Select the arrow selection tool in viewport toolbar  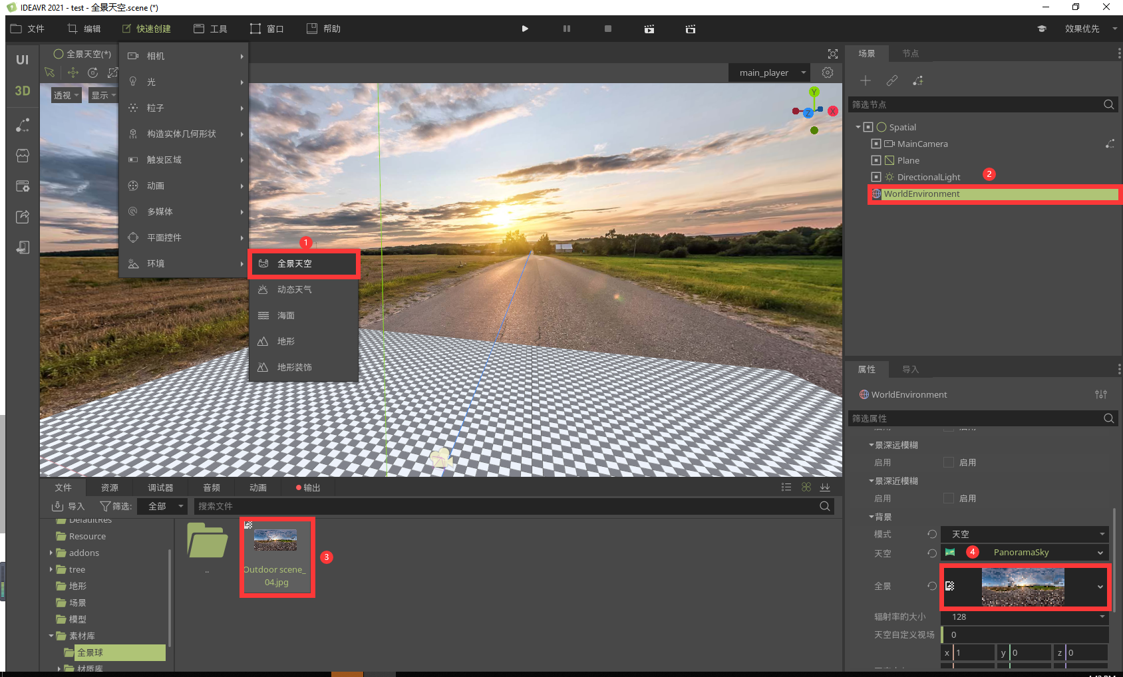point(49,72)
